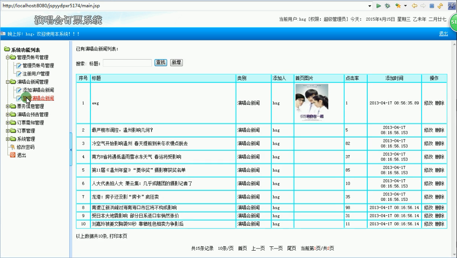Click the yellow back arrow icon
Screen dimensions: 457x258
414,6
